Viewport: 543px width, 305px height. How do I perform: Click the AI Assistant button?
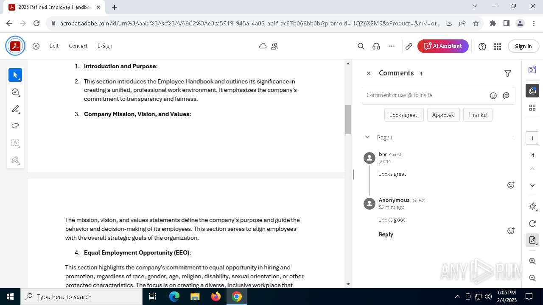pyautogui.click(x=443, y=46)
